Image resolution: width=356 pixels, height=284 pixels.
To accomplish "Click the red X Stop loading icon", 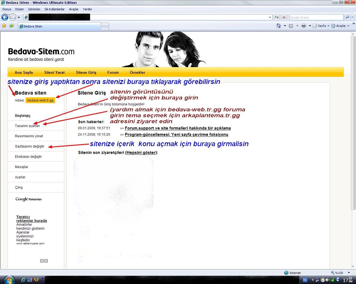I will (x=284, y=17).
